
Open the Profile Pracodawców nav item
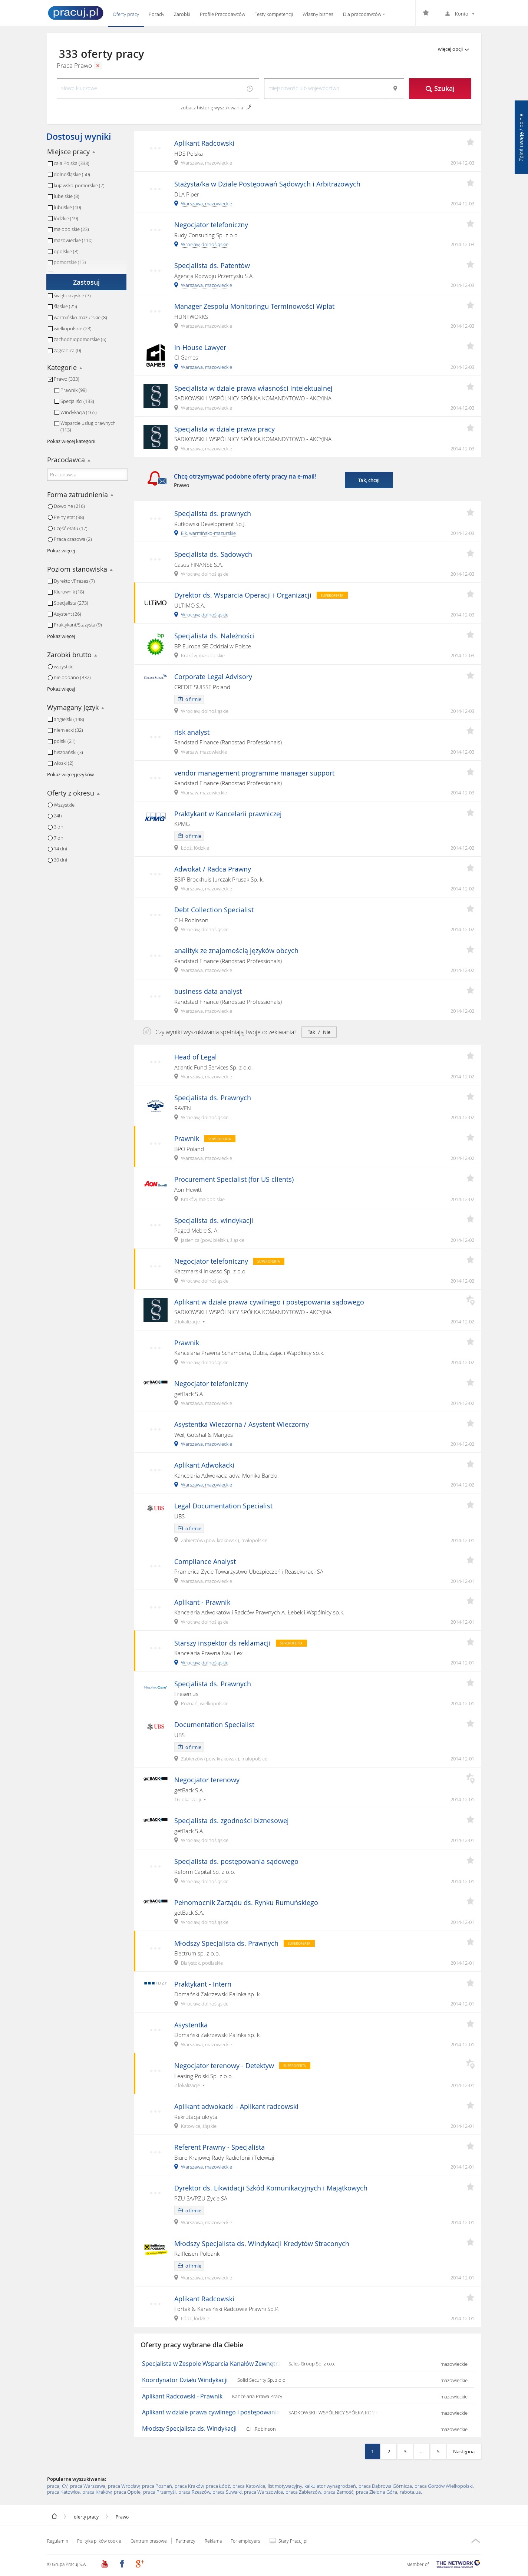(x=222, y=14)
